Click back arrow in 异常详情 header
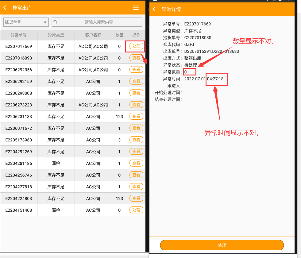Viewport: 301px width, 258px height. point(154,9)
